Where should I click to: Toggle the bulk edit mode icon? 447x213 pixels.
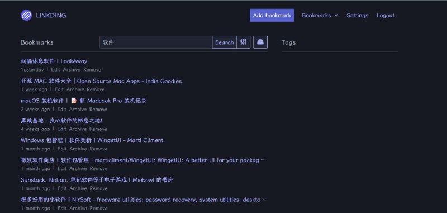point(260,42)
